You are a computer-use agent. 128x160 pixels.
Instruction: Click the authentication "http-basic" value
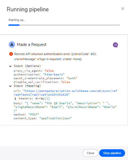click(54, 74)
